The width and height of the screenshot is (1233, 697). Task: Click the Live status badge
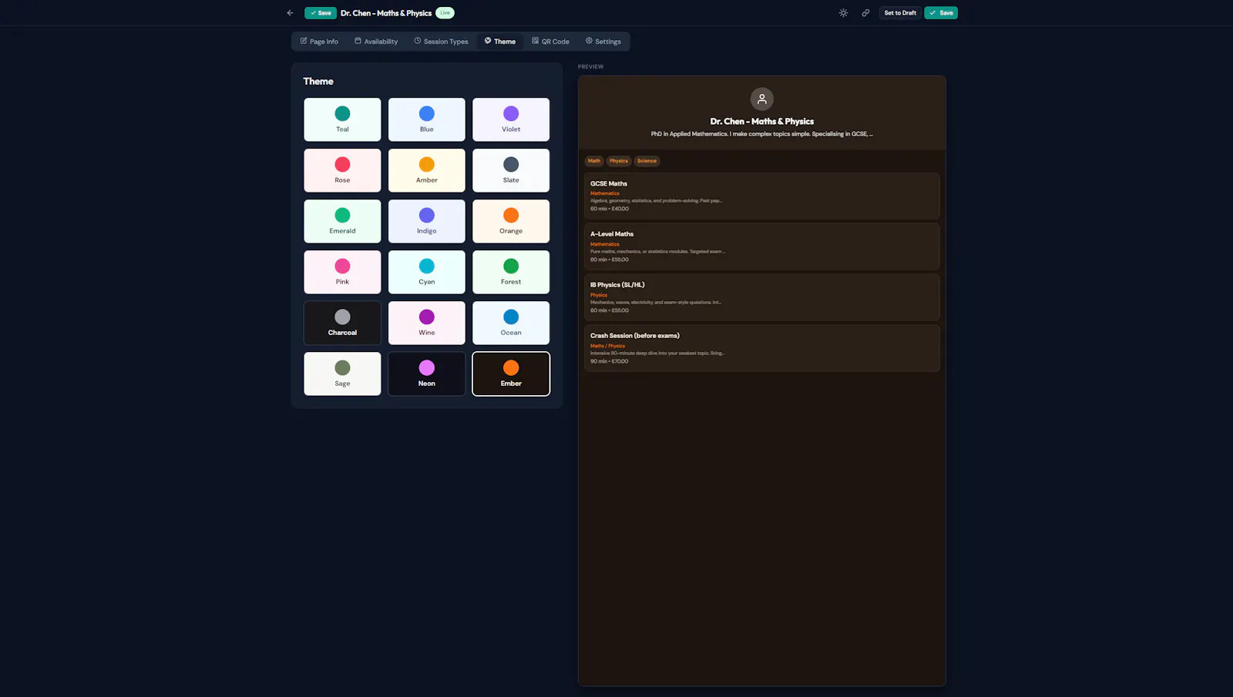tap(445, 13)
